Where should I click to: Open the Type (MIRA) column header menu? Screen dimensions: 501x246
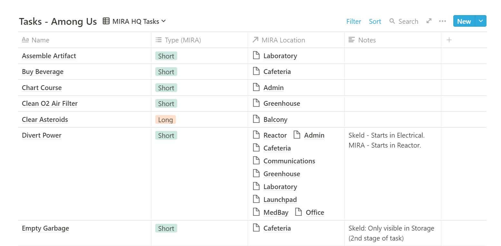183,40
